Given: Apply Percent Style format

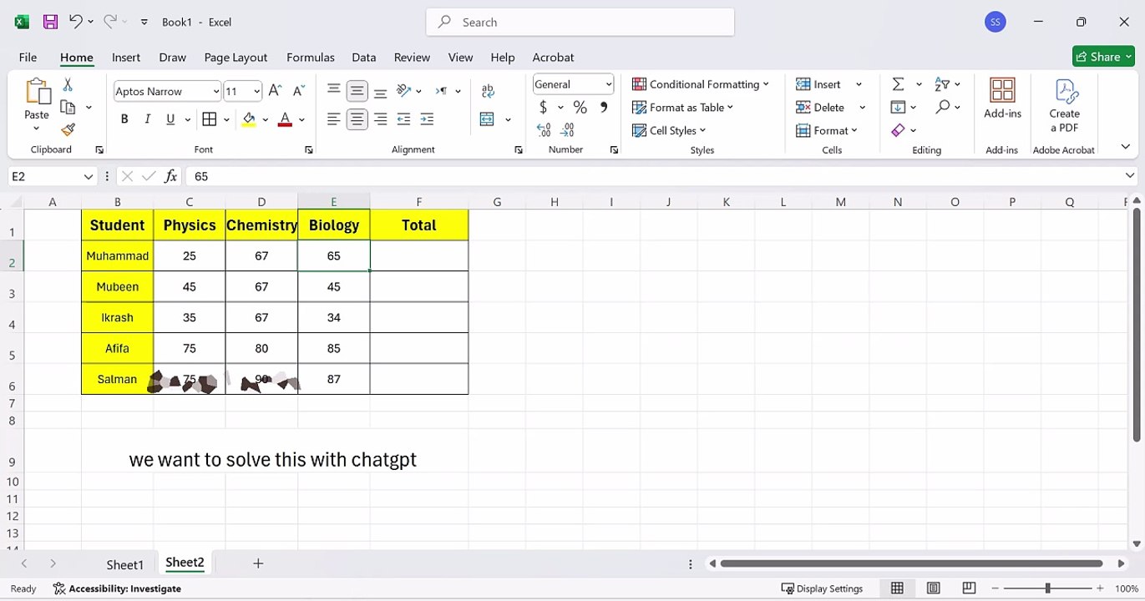Looking at the screenshot, I should (580, 107).
